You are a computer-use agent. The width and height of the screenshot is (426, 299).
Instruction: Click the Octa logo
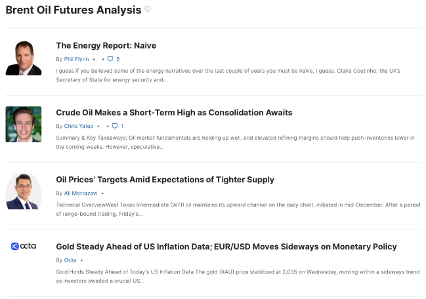[24, 246]
